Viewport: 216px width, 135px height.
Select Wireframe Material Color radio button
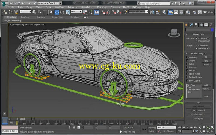[197, 41]
